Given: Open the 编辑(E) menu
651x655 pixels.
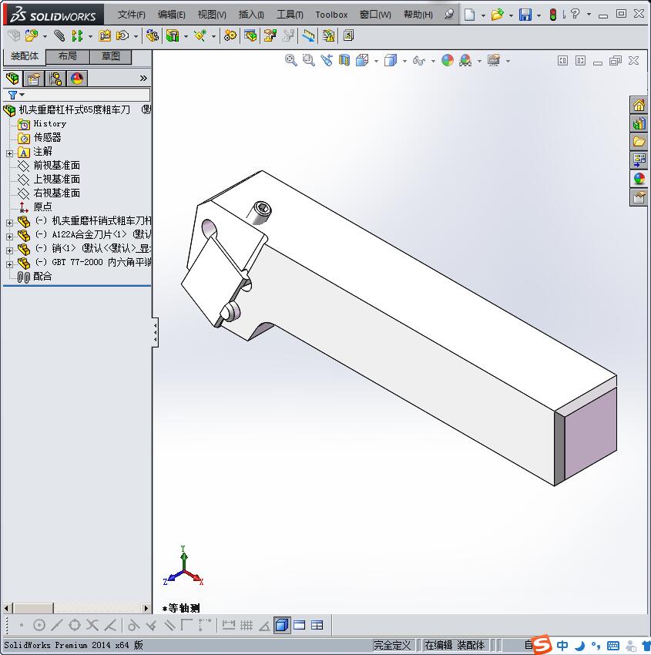Looking at the screenshot, I should coord(172,15).
